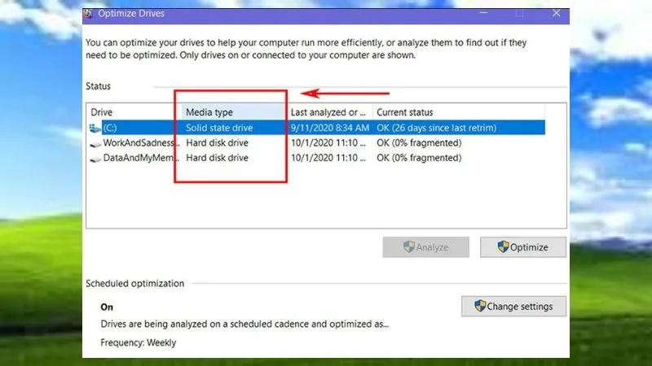Click the 9/11/2020 8:34 AM date cell
652x366 pixels.
[330, 128]
